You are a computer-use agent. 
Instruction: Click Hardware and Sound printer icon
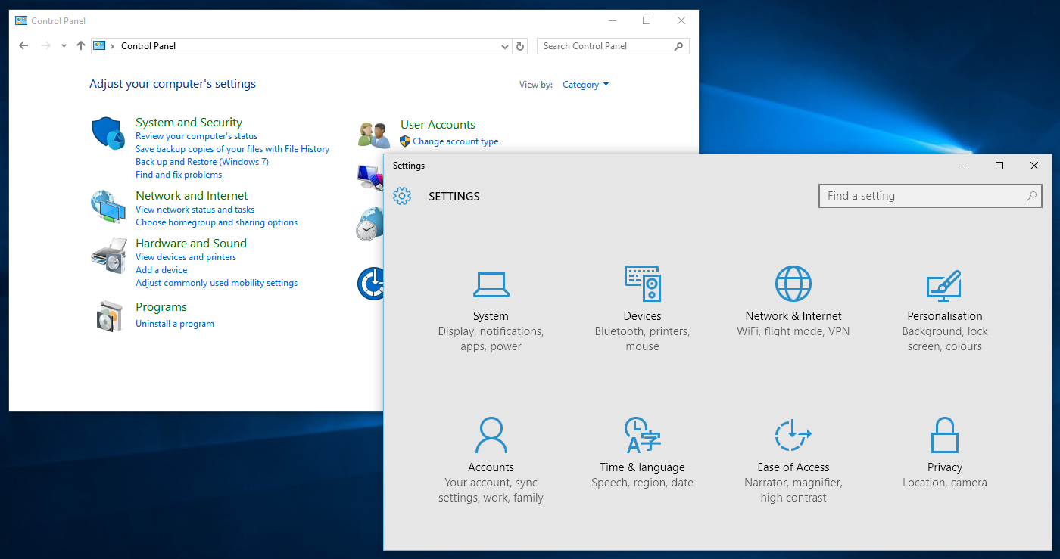point(108,255)
